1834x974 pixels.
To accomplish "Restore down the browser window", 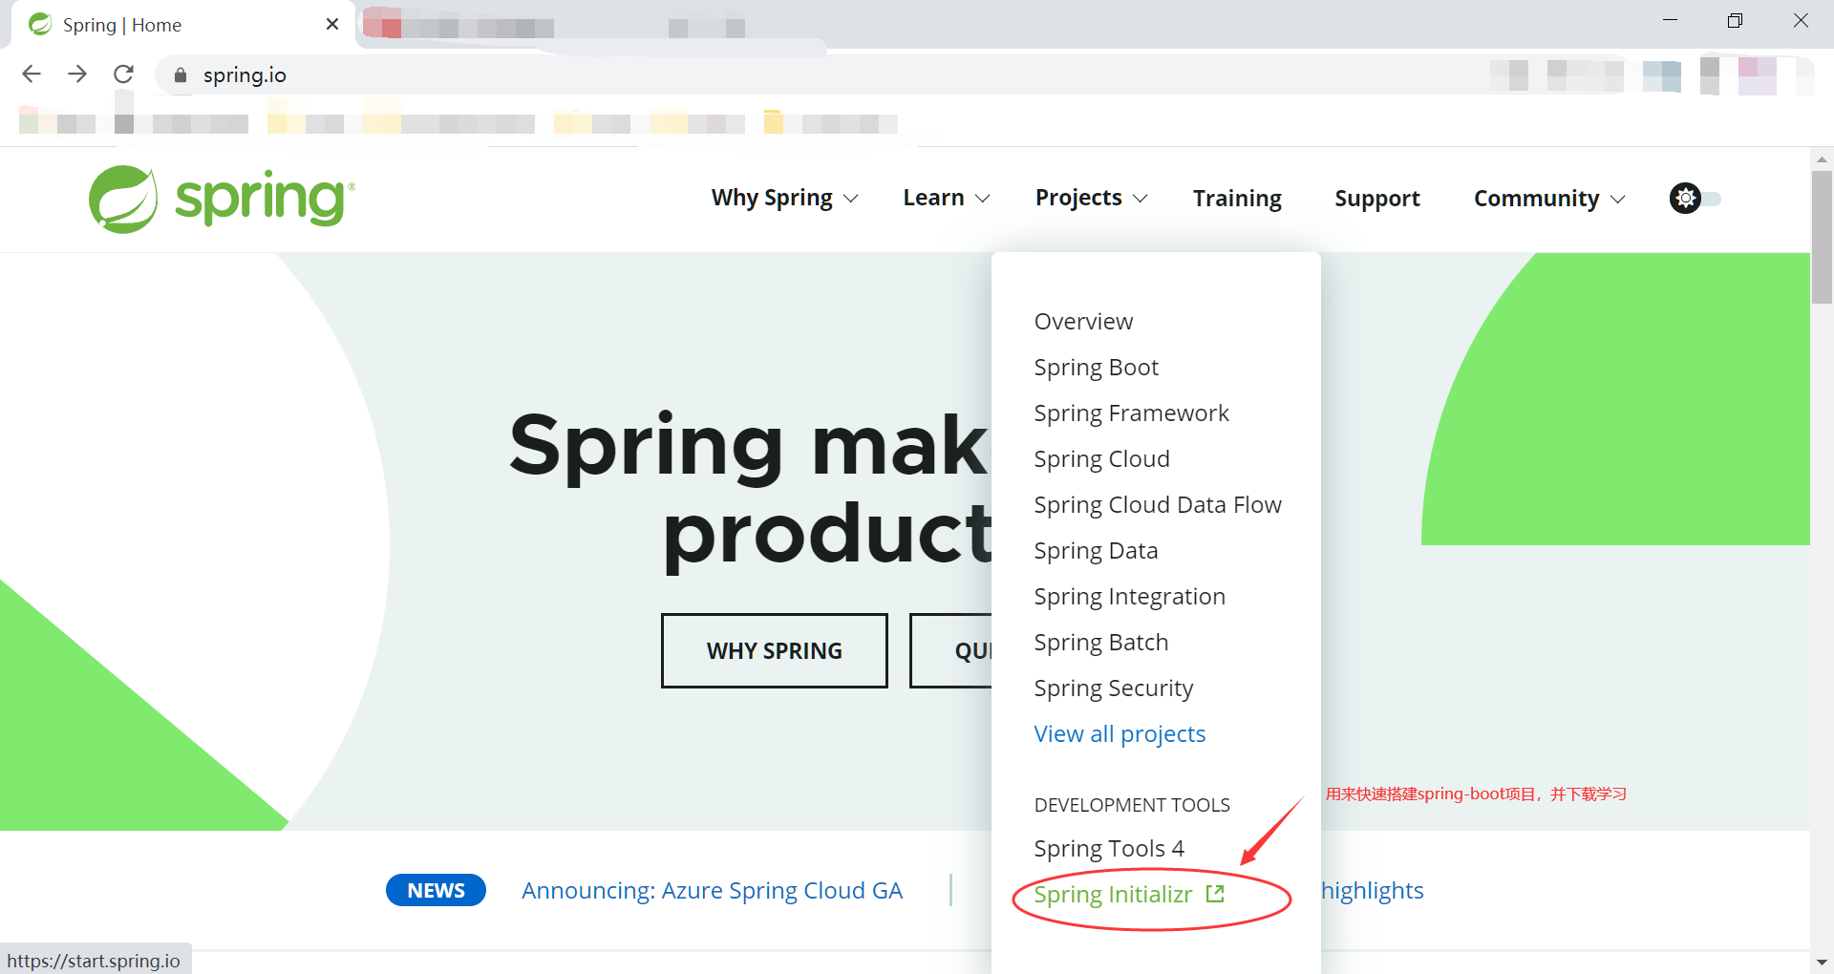I will [x=1735, y=20].
